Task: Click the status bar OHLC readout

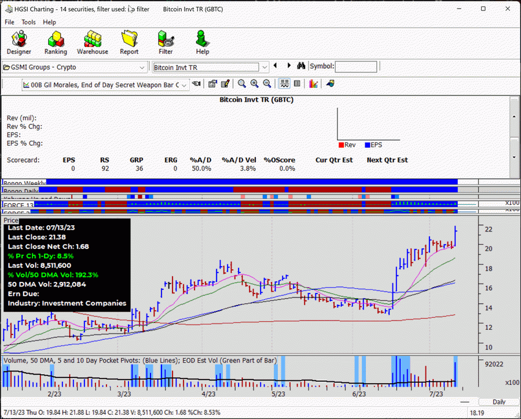Action: (112, 413)
